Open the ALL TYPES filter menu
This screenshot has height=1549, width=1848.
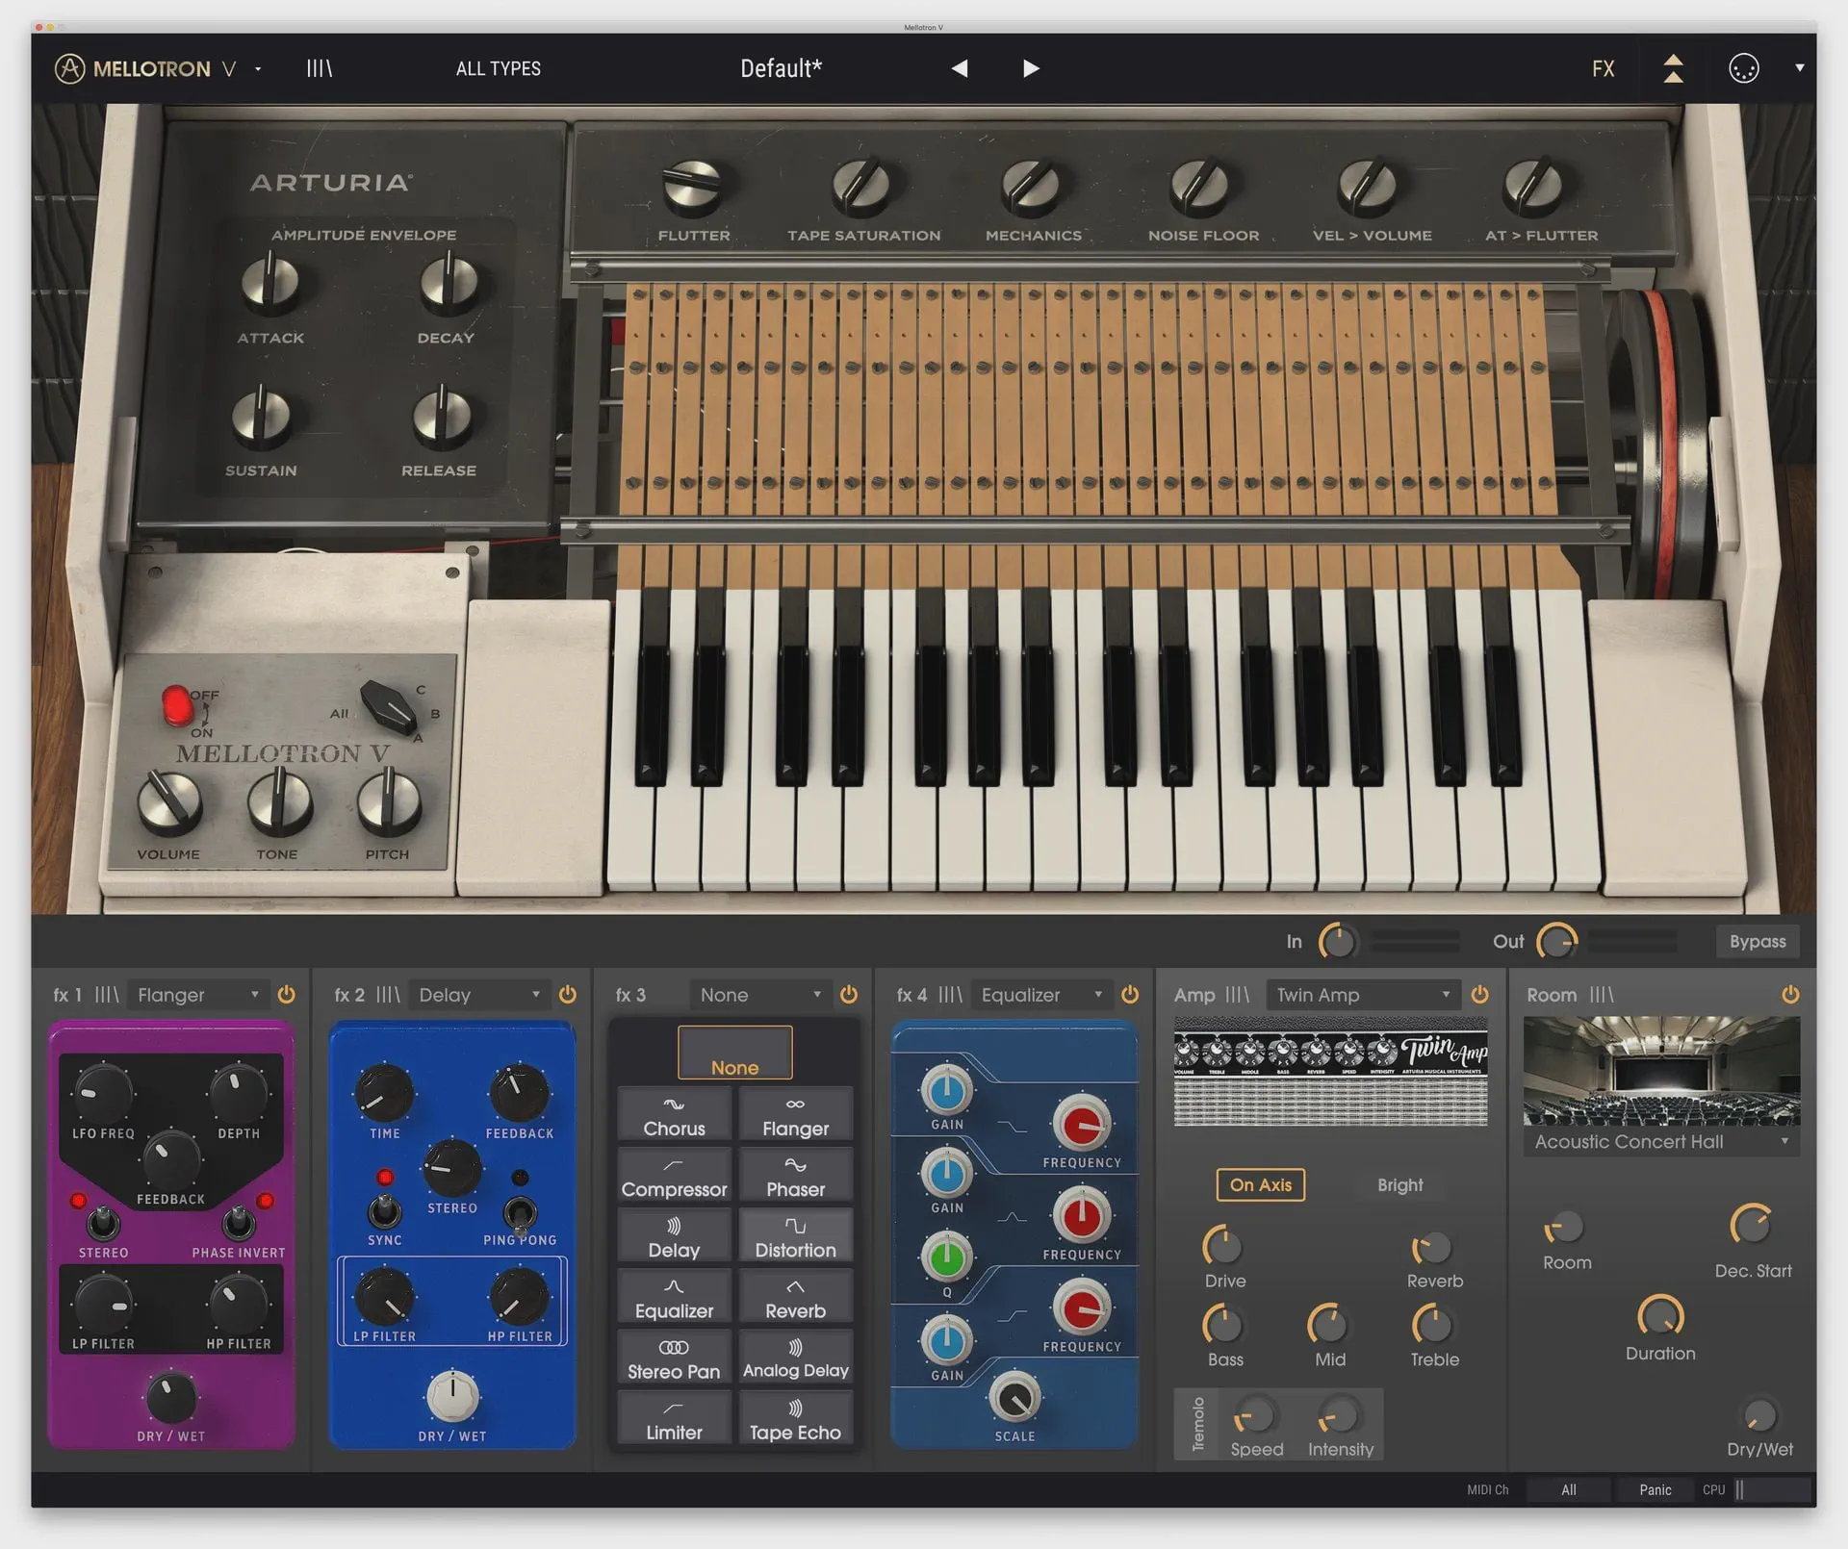(498, 68)
